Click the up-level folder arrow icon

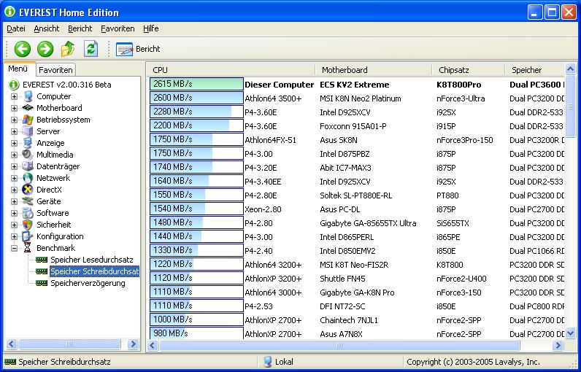(68, 49)
